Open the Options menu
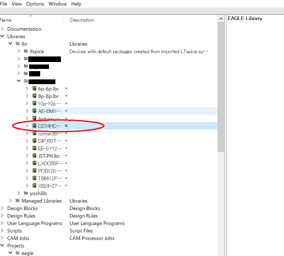The height and width of the screenshot is (256, 284). point(35,4)
